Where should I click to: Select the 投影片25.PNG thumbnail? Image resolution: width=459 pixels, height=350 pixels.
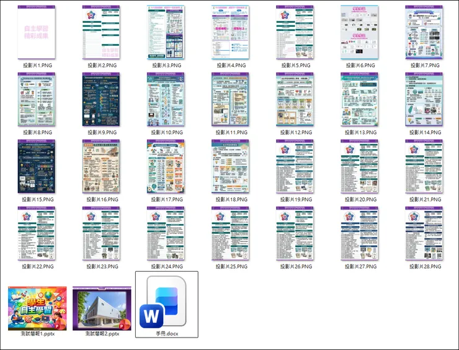tap(230, 233)
